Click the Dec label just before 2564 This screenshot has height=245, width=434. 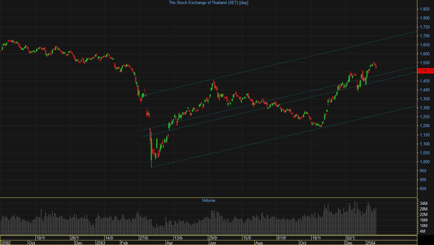click(349, 243)
